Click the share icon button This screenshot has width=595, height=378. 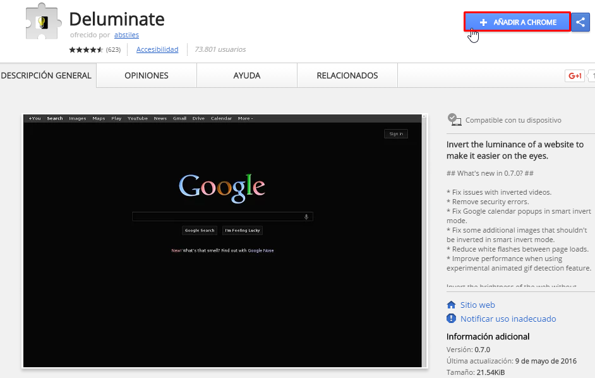coord(580,22)
